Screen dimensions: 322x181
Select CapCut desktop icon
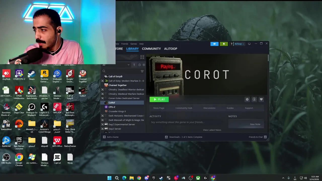(x=57, y=159)
